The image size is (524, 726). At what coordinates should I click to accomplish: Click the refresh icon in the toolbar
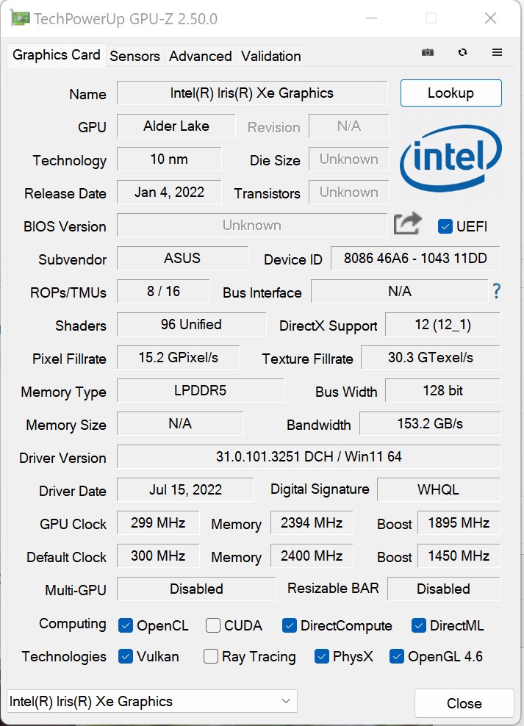462,53
